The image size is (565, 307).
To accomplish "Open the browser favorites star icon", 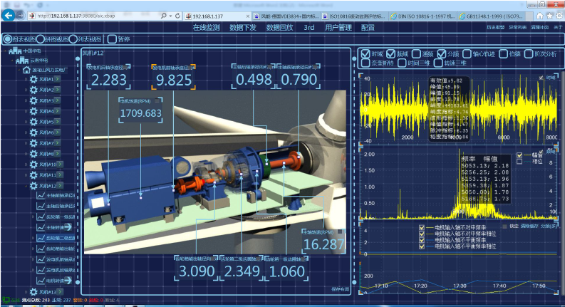I will click(x=550, y=14).
